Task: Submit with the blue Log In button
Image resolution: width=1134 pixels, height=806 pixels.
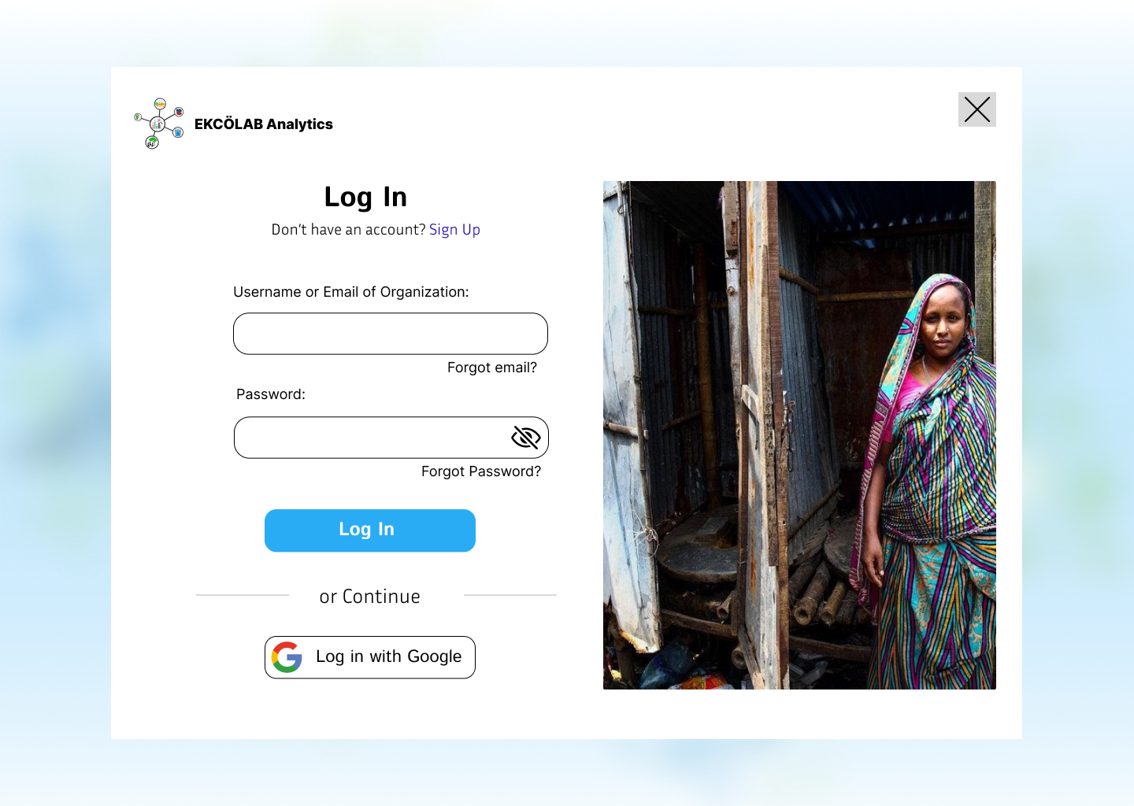Action: 370,531
